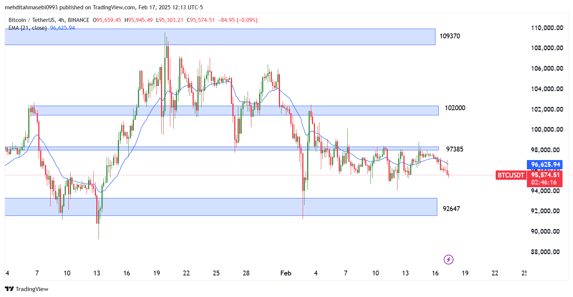Click the TradingView logo at bottom left
The height and width of the screenshot is (297, 573).
click(x=26, y=289)
